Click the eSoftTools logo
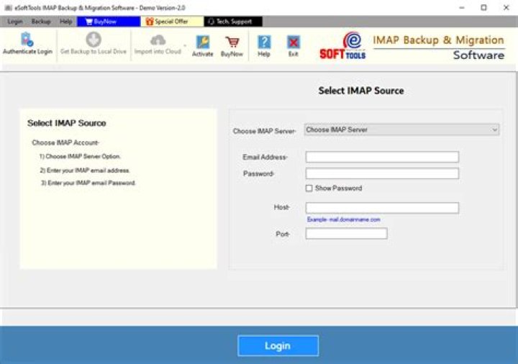The image size is (518, 364). (x=343, y=45)
